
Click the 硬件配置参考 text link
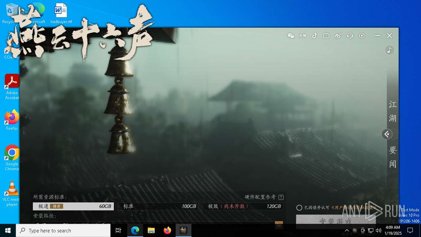click(x=260, y=197)
